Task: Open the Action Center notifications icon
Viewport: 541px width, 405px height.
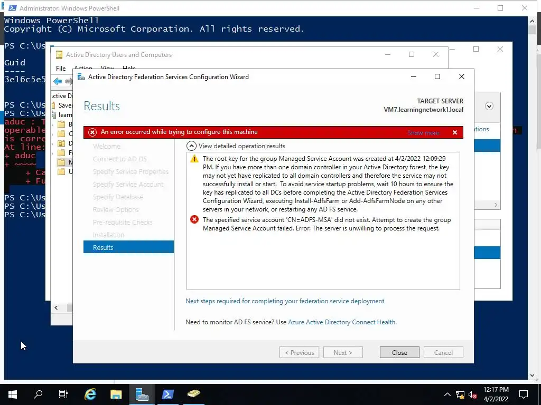Action: pyautogui.click(x=524, y=394)
